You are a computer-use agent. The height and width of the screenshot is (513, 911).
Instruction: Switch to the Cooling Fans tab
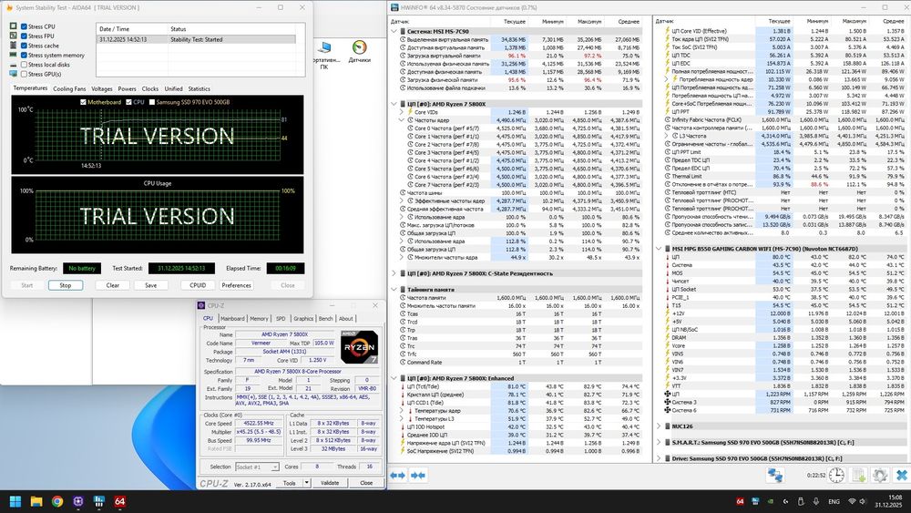pos(69,89)
